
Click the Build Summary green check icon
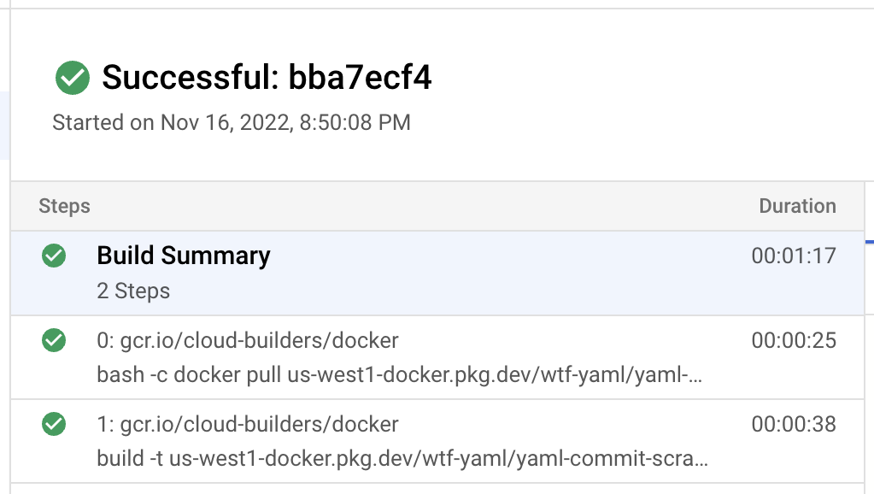pos(54,256)
